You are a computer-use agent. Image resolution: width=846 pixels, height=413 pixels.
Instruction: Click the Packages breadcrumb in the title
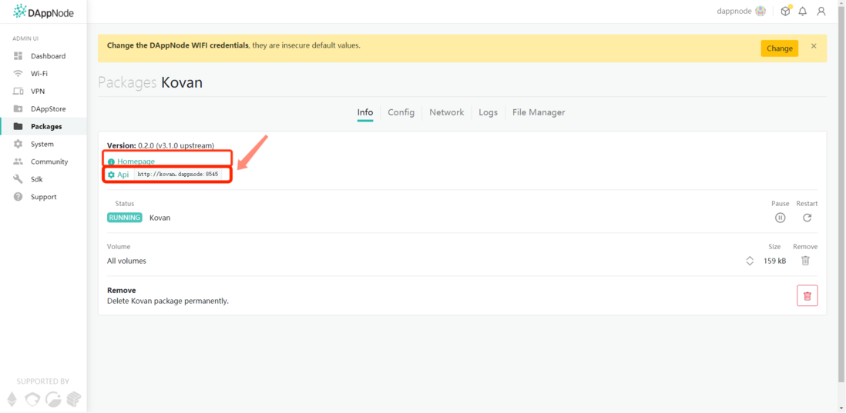[127, 83]
